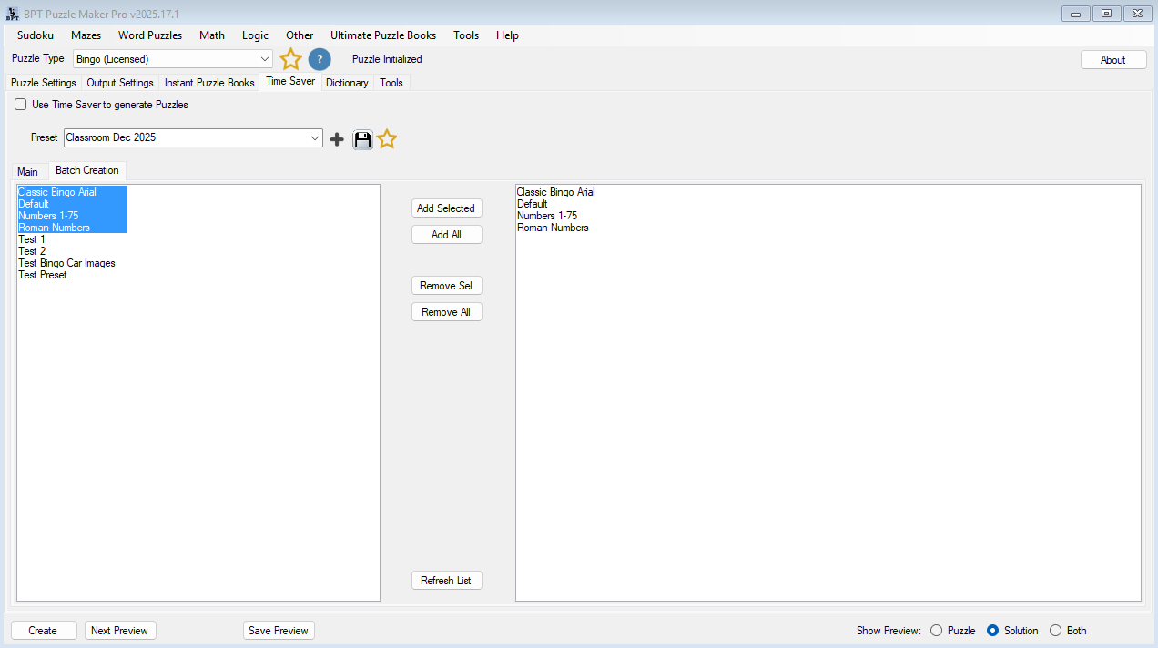This screenshot has height=648, width=1158.
Task: Open help via blue question mark icon
Action: tap(320, 60)
